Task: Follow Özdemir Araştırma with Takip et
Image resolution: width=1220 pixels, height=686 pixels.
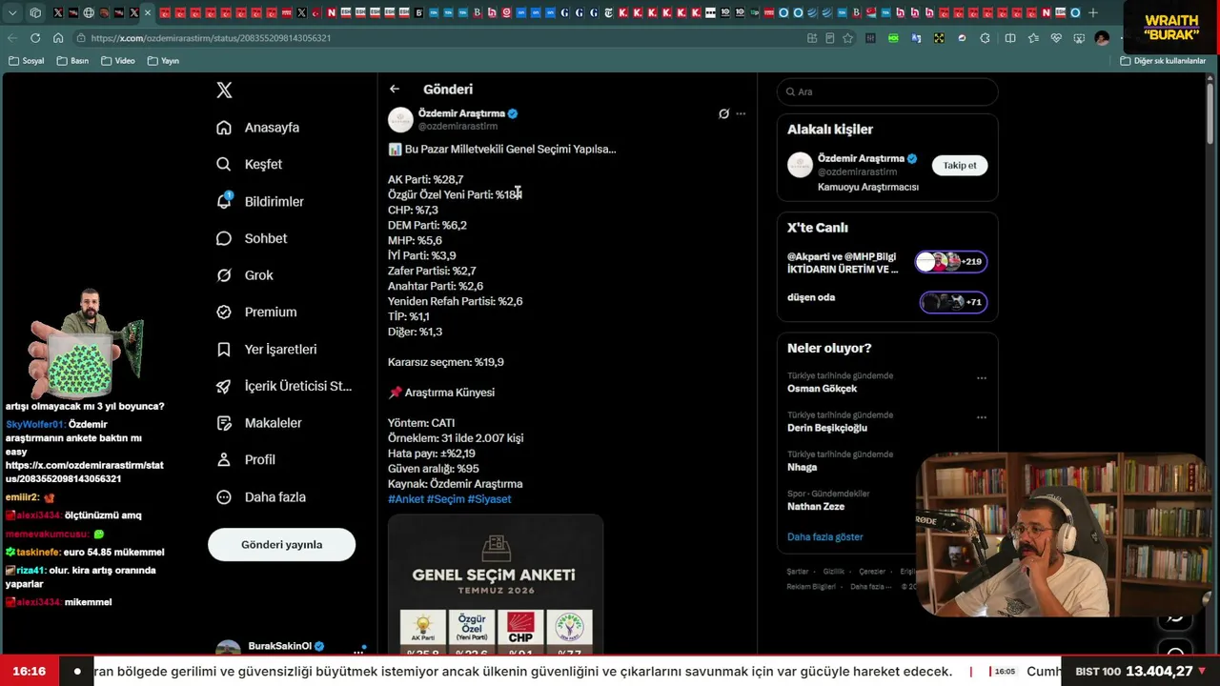Action: 960,166
